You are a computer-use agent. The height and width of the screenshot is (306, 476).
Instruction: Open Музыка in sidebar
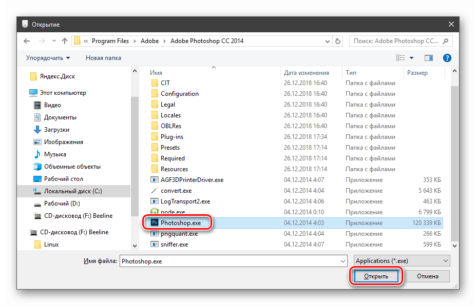pyautogui.click(x=50, y=154)
